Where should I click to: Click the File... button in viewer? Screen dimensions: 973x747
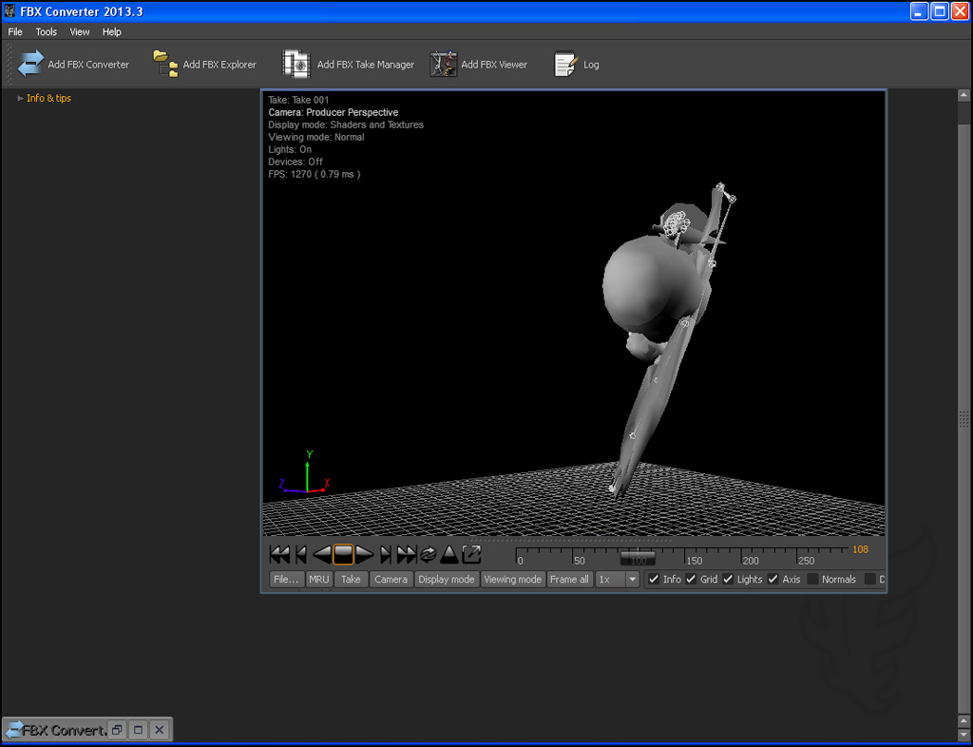pos(286,579)
